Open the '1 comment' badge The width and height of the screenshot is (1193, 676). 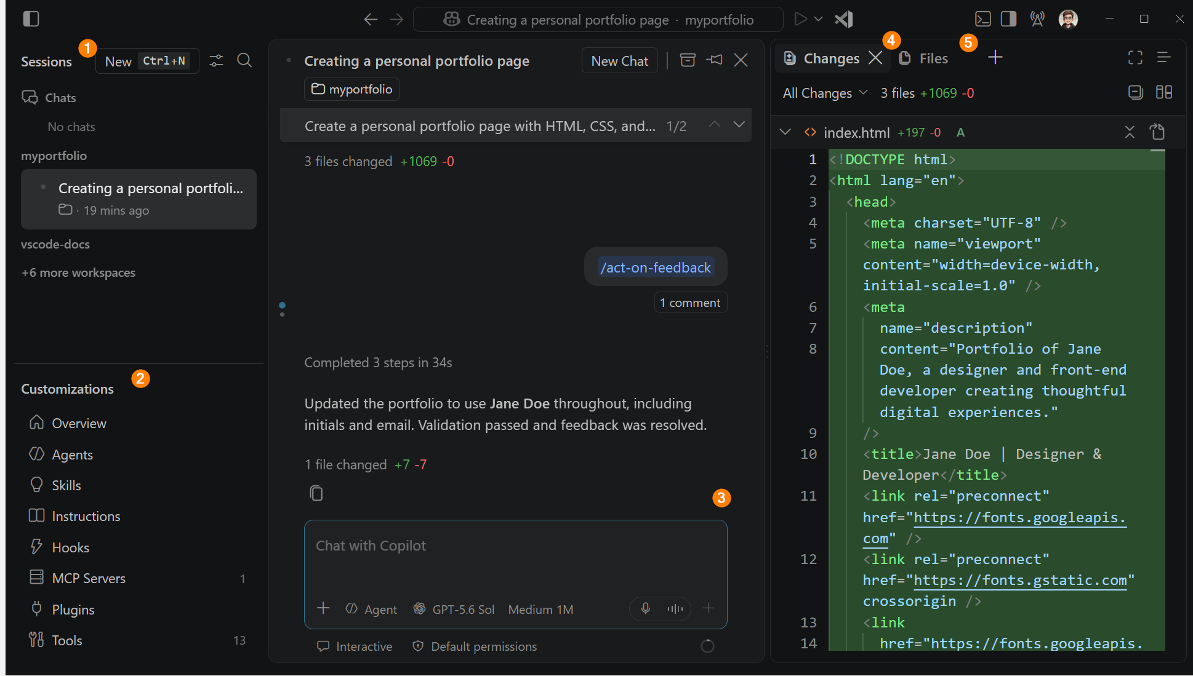tap(690, 303)
